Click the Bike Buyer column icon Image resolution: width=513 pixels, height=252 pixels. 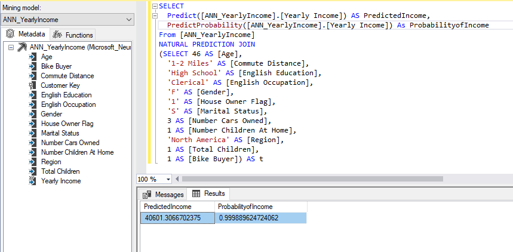point(32,66)
